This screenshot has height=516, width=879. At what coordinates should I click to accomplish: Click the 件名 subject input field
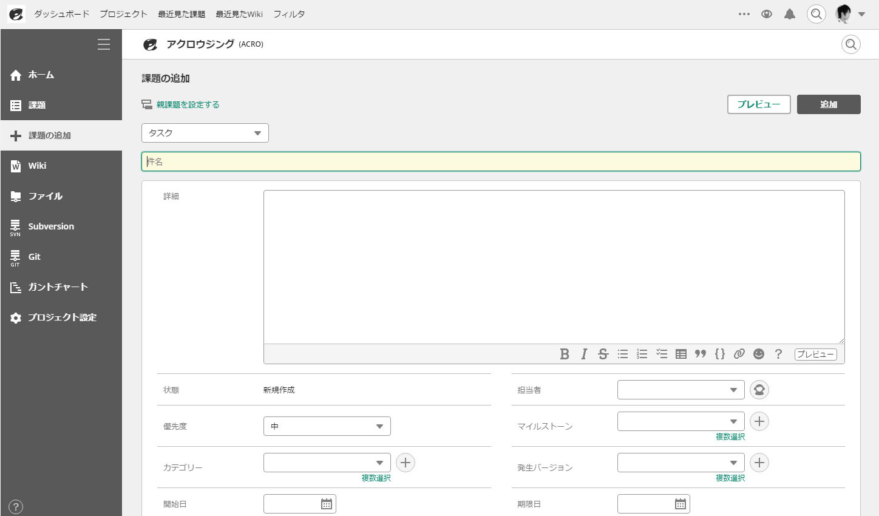click(x=501, y=161)
